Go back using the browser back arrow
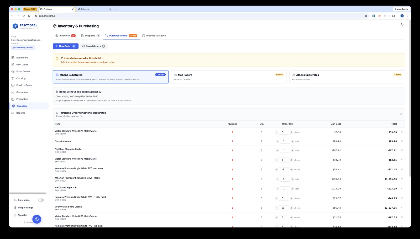The height and width of the screenshot is (239, 420). pyautogui.click(x=12, y=16)
